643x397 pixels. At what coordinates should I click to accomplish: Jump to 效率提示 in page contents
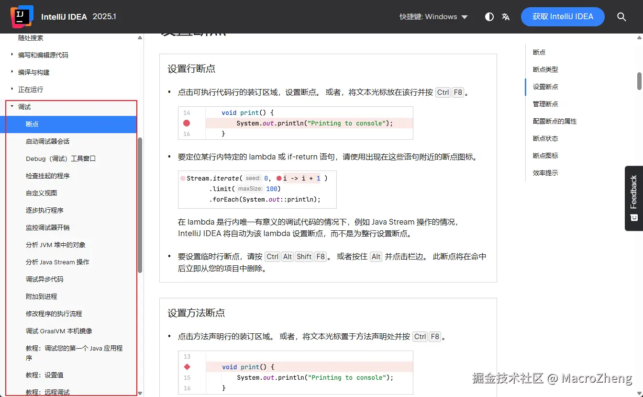tap(545, 173)
